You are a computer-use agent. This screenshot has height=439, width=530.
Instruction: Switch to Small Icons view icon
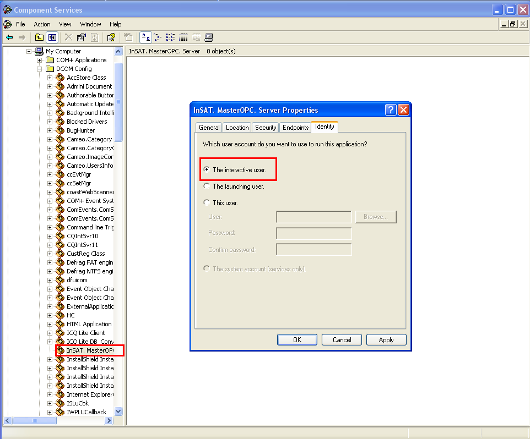(x=158, y=37)
